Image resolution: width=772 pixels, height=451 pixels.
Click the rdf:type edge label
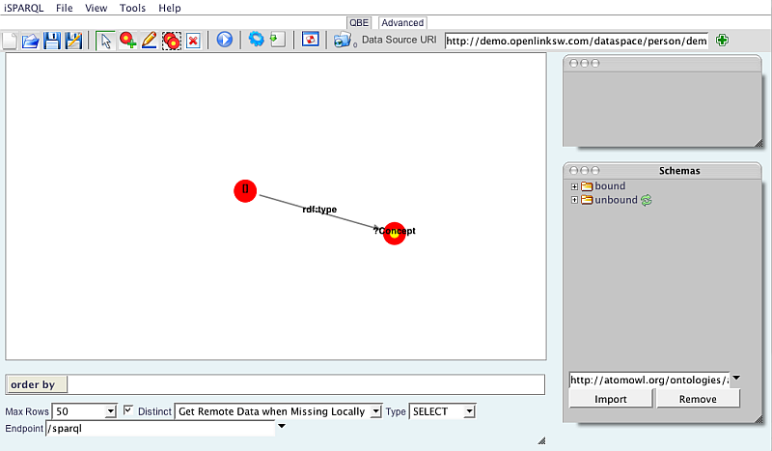(x=319, y=210)
